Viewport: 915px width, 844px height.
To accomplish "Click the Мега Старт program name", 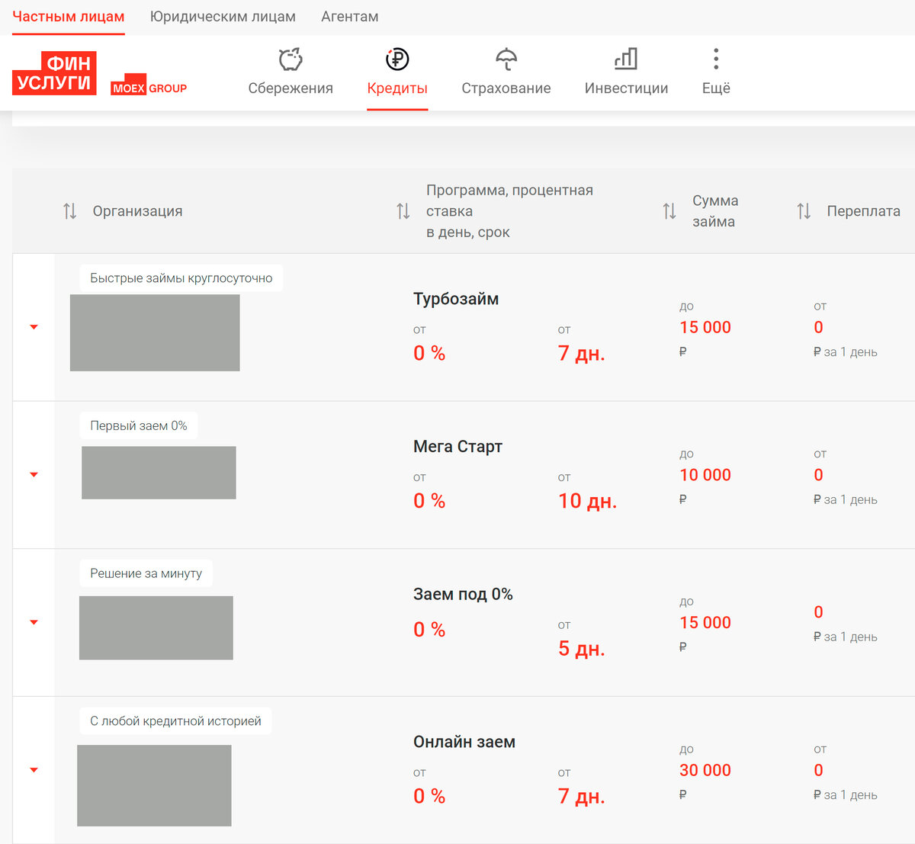I will point(457,447).
